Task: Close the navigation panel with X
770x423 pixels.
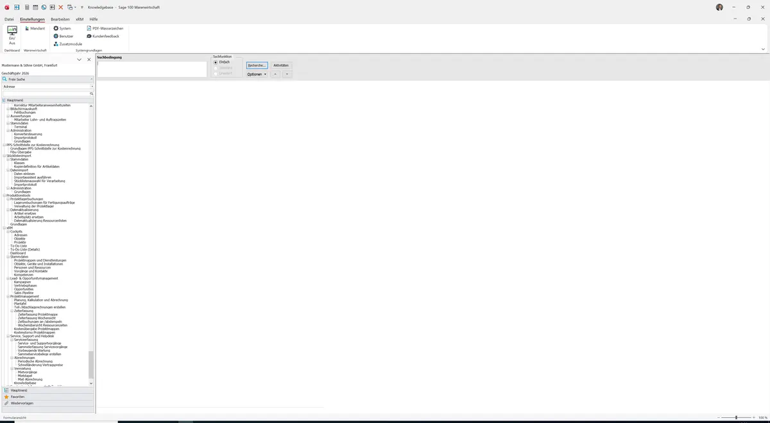Action: click(x=89, y=59)
